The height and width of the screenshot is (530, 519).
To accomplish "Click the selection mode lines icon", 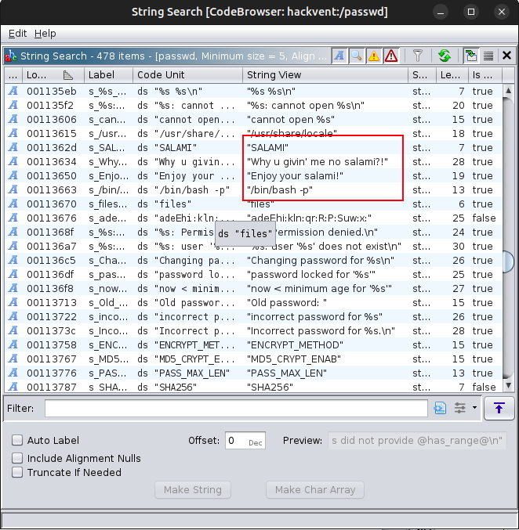I will [488, 56].
